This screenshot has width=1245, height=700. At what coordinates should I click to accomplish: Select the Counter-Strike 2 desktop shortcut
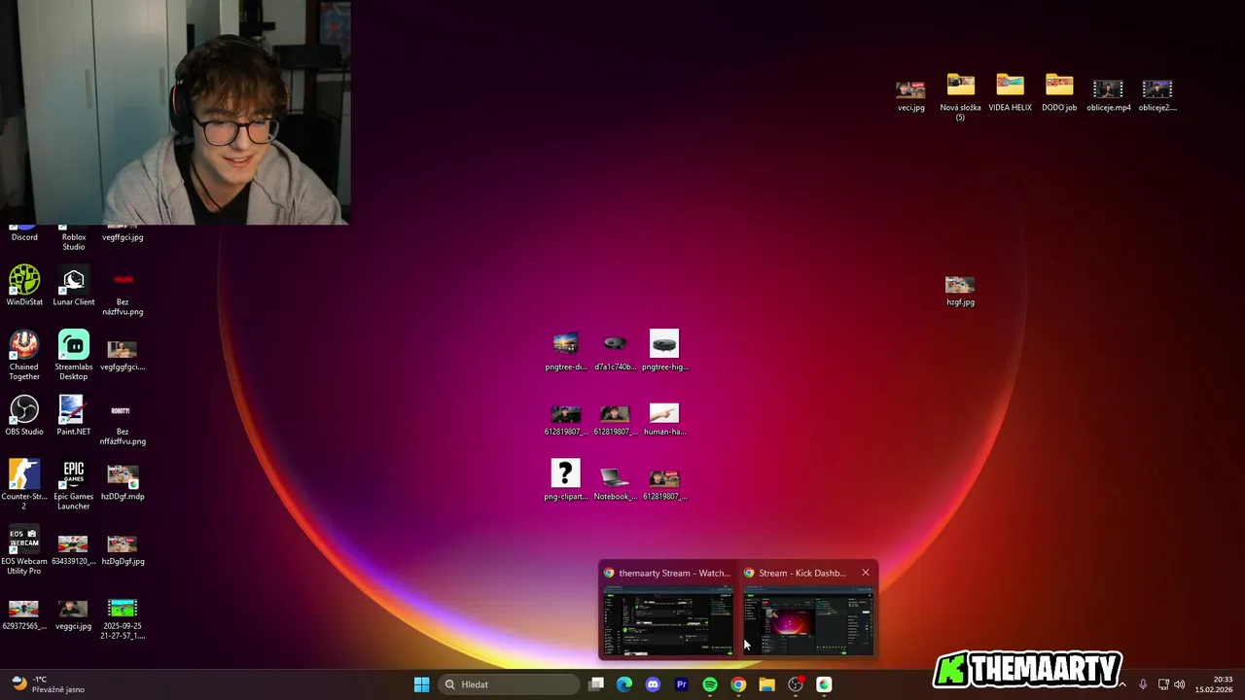[24, 484]
